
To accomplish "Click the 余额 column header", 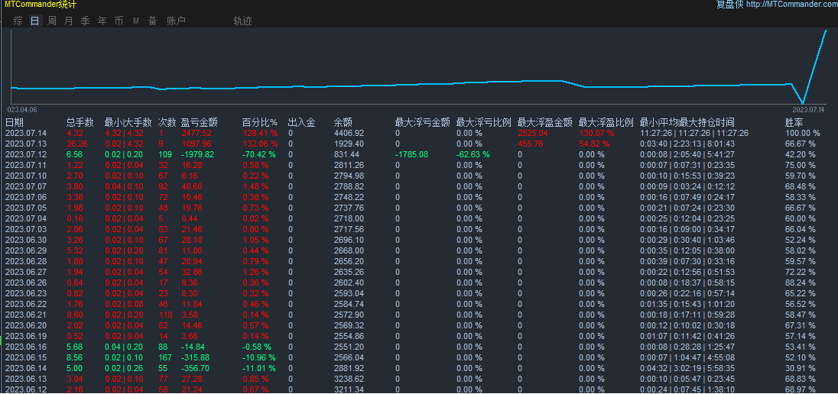I will (x=343, y=122).
